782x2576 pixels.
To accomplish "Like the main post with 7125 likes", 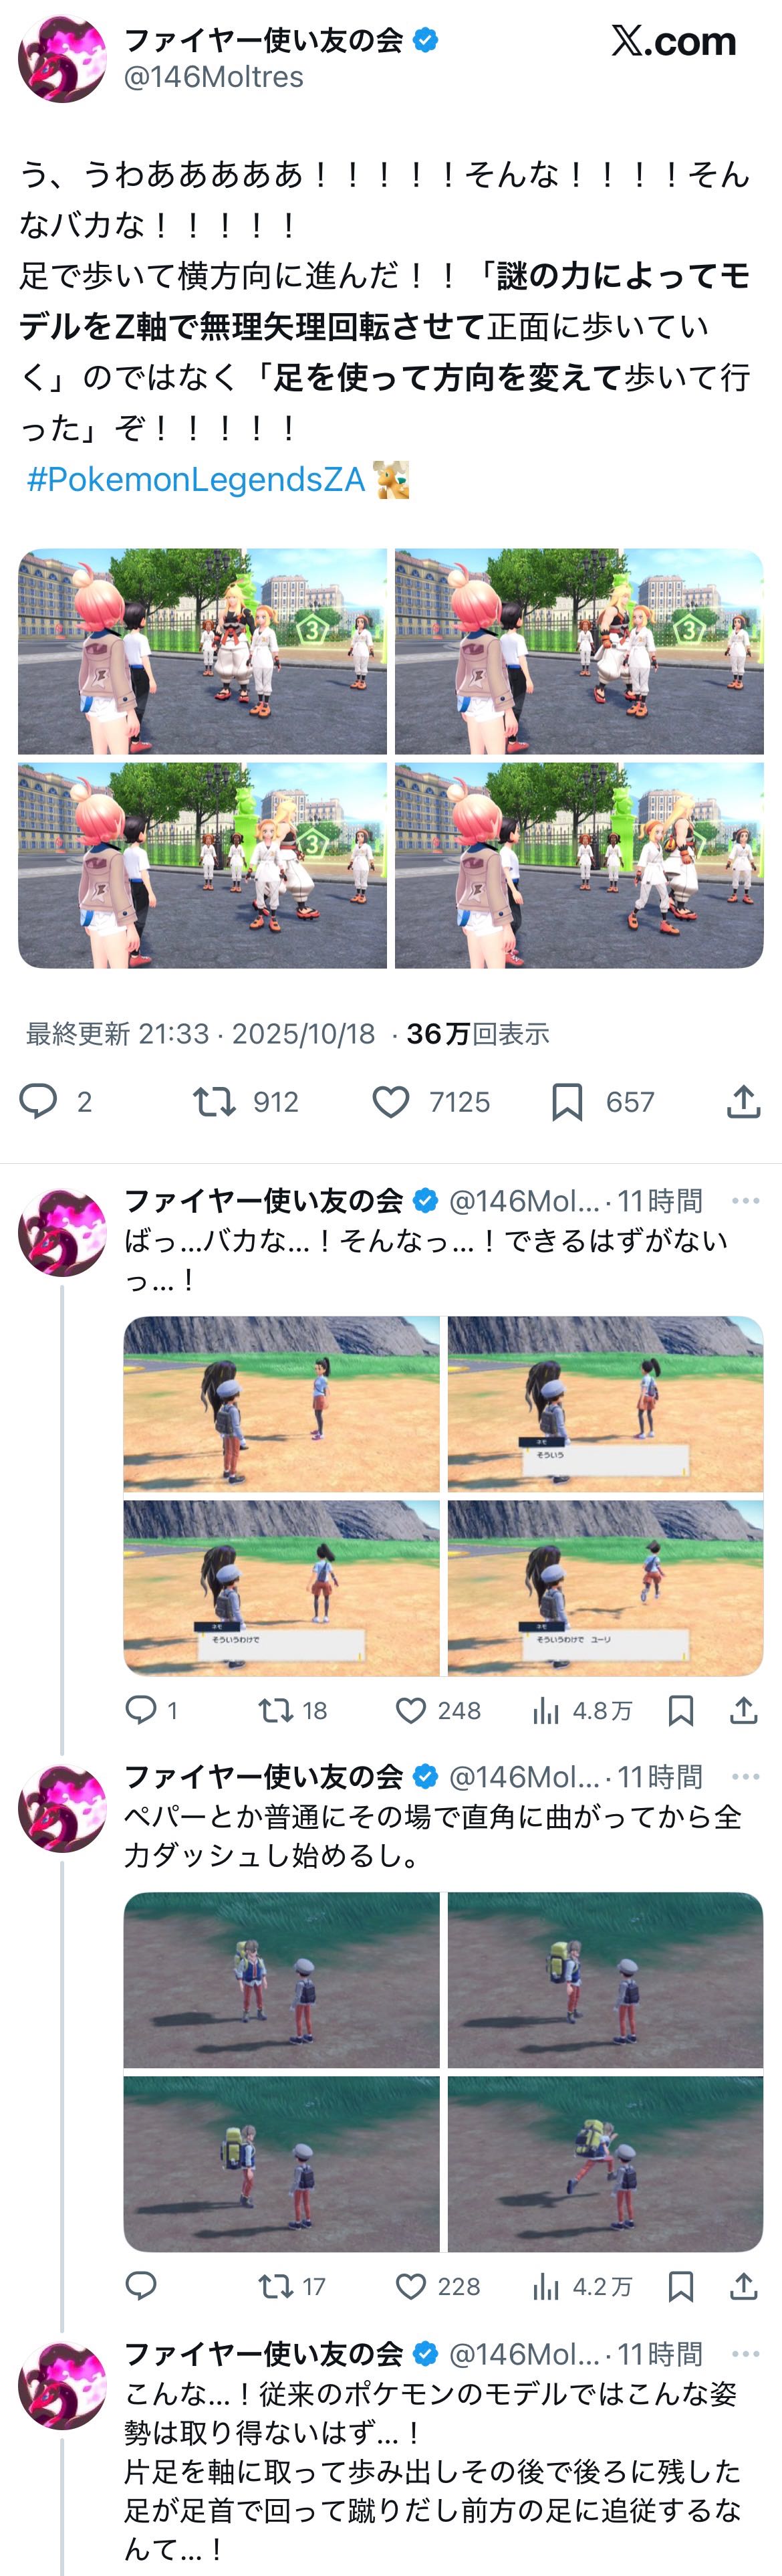I will [x=390, y=1101].
